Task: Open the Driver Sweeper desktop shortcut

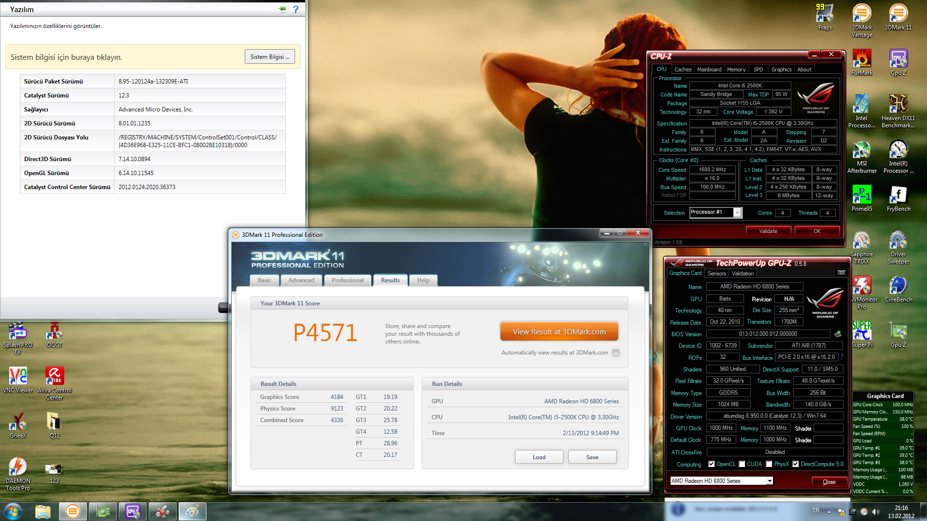Action: pos(898,247)
